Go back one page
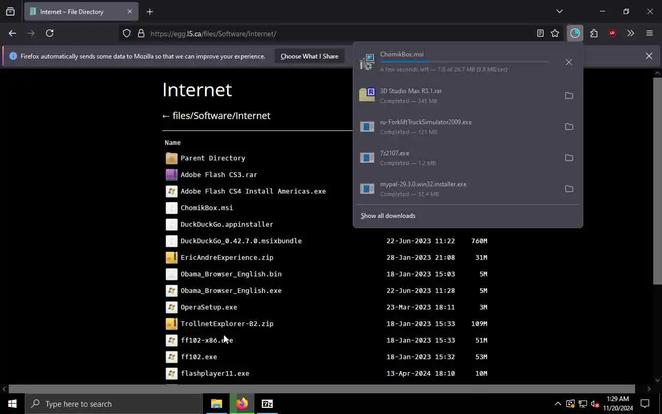This screenshot has height=414, width=662. [x=12, y=33]
